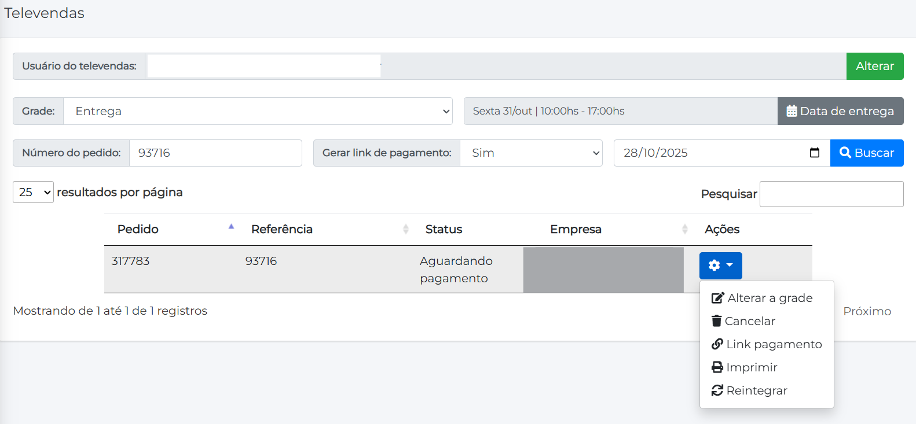Click the blue Buscar button
This screenshot has height=424, width=916.
tap(866, 153)
